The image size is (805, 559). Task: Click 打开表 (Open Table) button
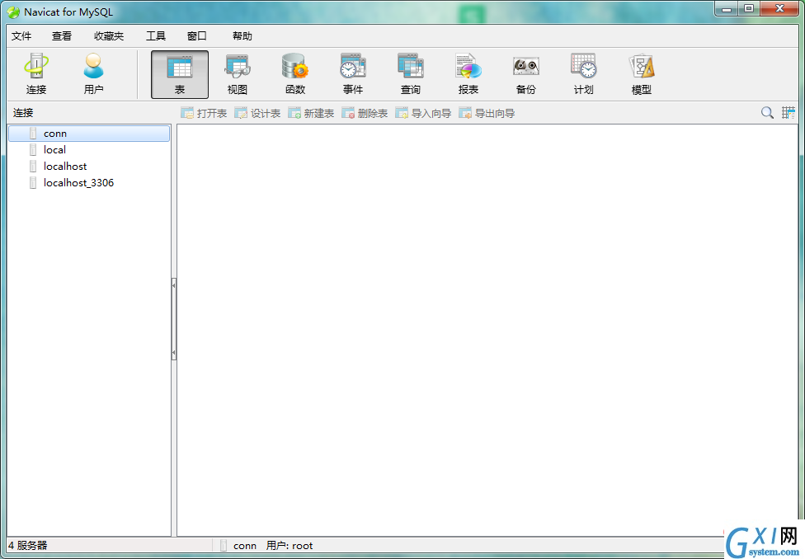tap(204, 114)
